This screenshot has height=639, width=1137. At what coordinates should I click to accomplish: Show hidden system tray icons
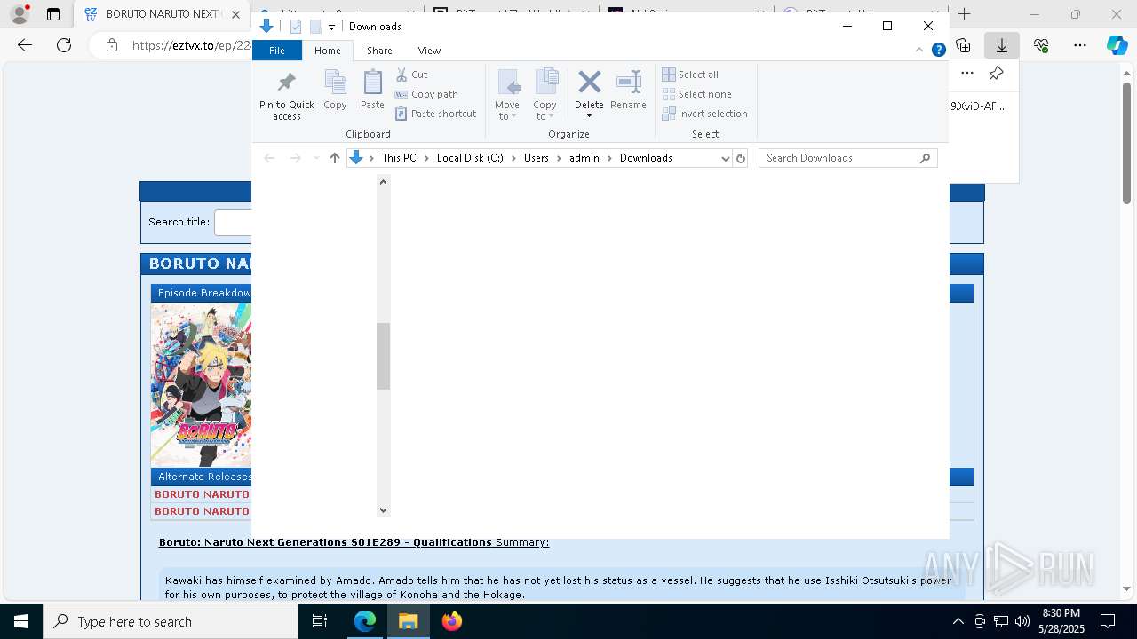958,621
